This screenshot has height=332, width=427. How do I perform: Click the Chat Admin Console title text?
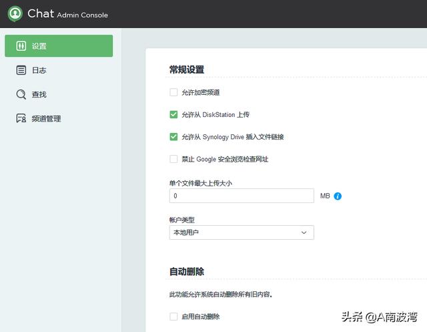click(x=68, y=13)
